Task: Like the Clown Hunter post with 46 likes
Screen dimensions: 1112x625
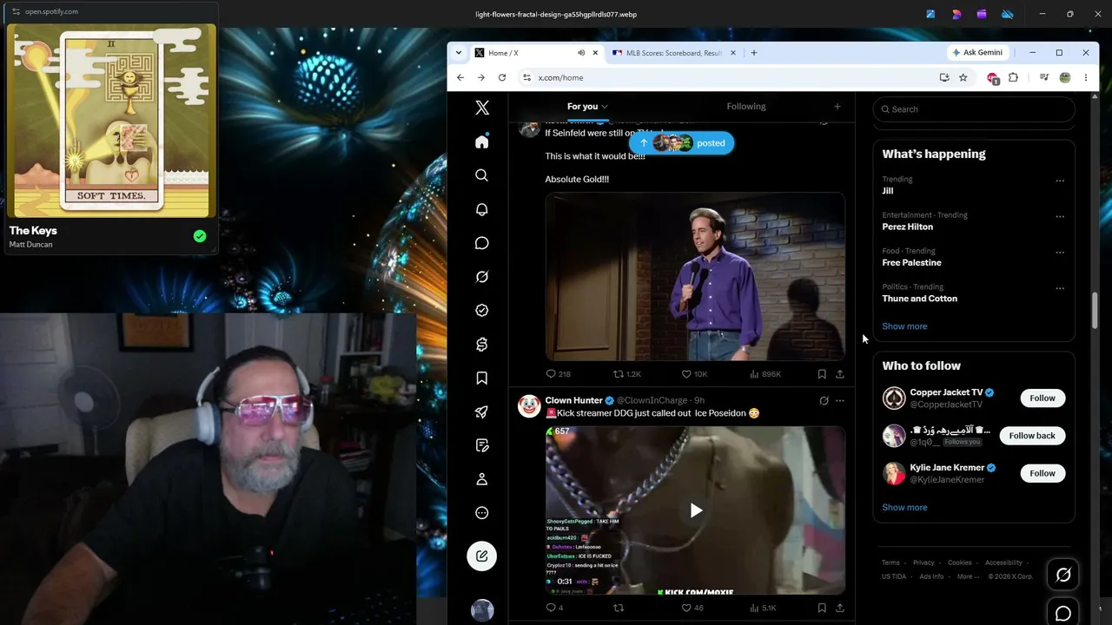Action: [x=692, y=608]
